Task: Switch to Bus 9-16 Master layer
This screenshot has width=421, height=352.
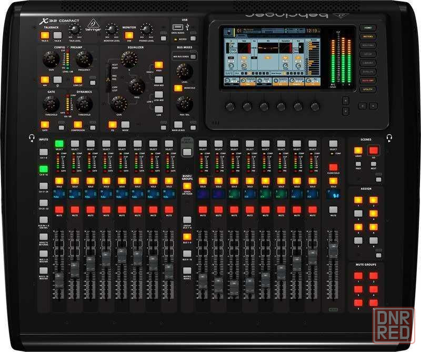Action: 44,270
